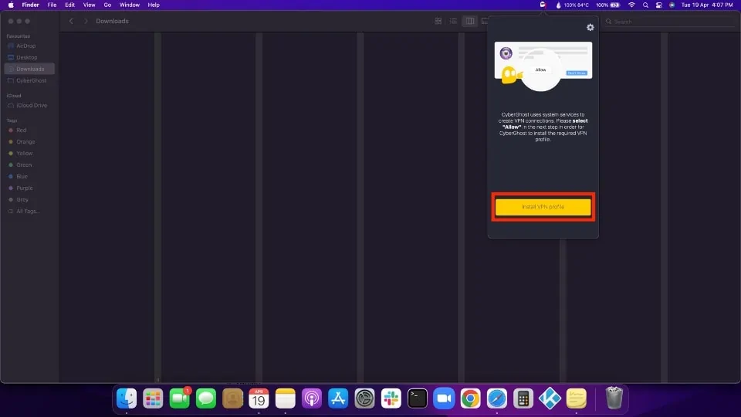The width and height of the screenshot is (741, 417).
Task: Open Terminal from the Dock
Action: [x=418, y=398]
